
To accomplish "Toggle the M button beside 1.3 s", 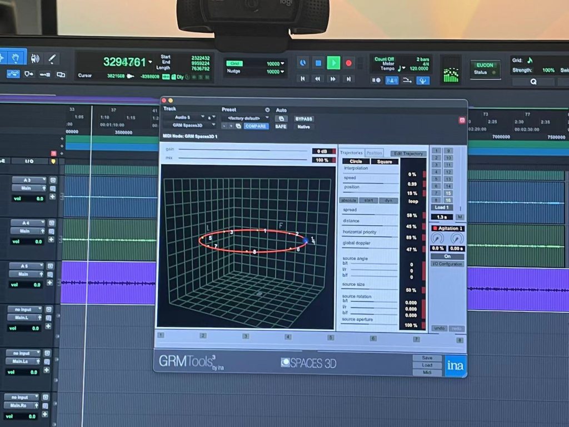I will [460, 217].
